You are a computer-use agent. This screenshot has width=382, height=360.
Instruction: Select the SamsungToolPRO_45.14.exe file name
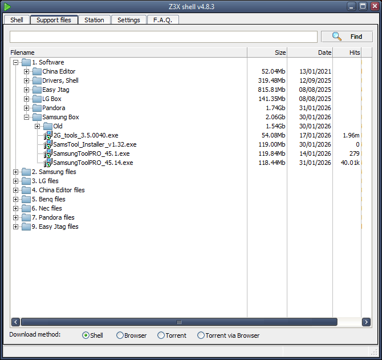[93, 163]
